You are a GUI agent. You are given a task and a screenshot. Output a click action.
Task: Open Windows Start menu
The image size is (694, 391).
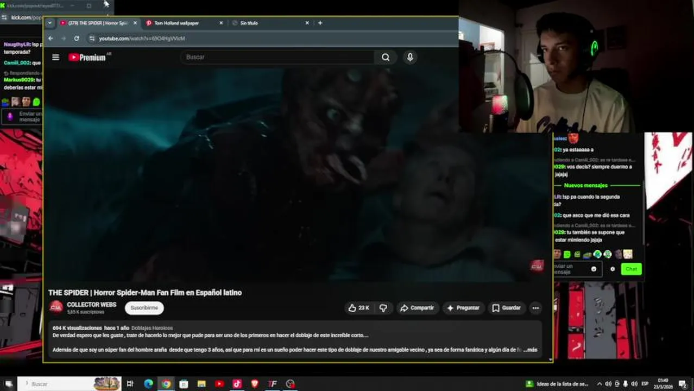pyautogui.click(x=9, y=384)
